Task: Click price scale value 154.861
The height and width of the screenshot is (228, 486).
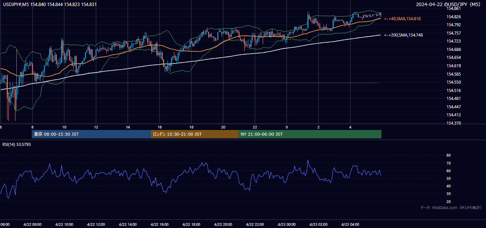Action: tap(454, 8)
